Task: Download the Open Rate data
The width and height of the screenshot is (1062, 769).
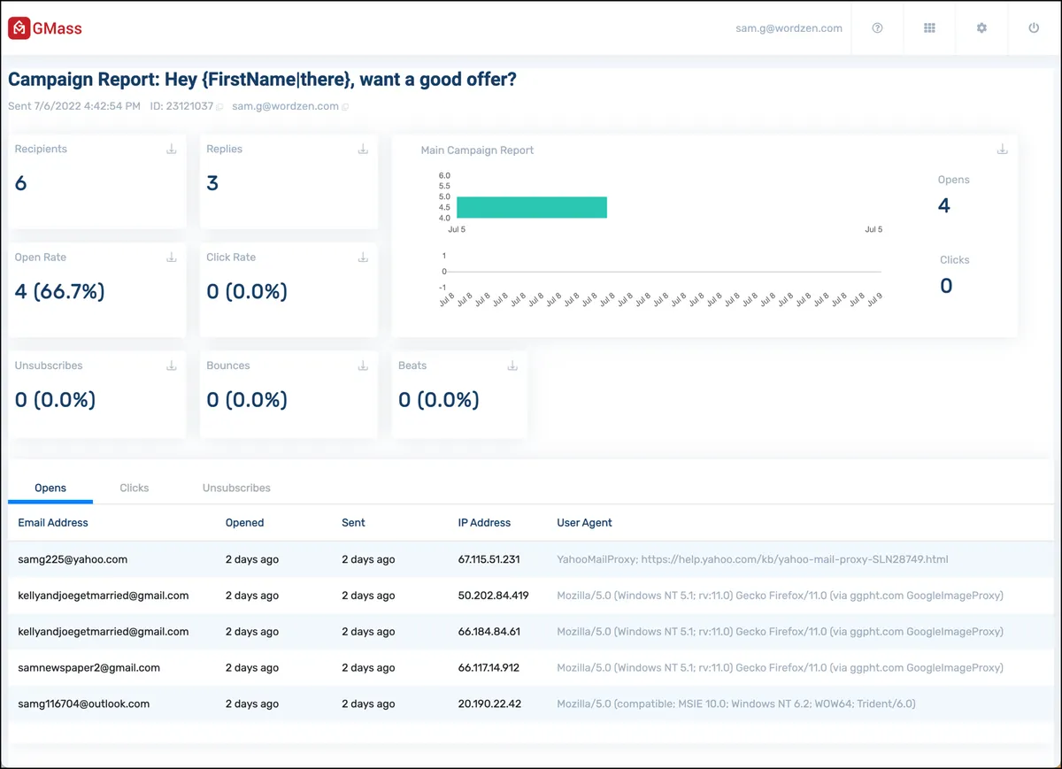Action: pos(172,258)
